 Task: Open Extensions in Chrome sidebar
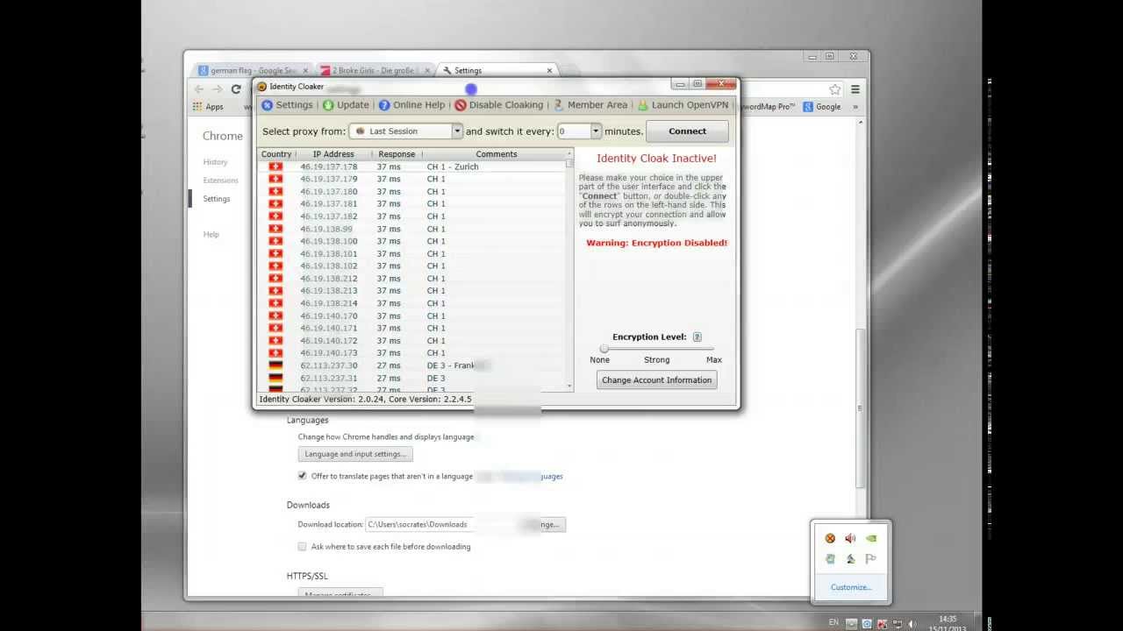pyautogui.click(x=220, y=181)
